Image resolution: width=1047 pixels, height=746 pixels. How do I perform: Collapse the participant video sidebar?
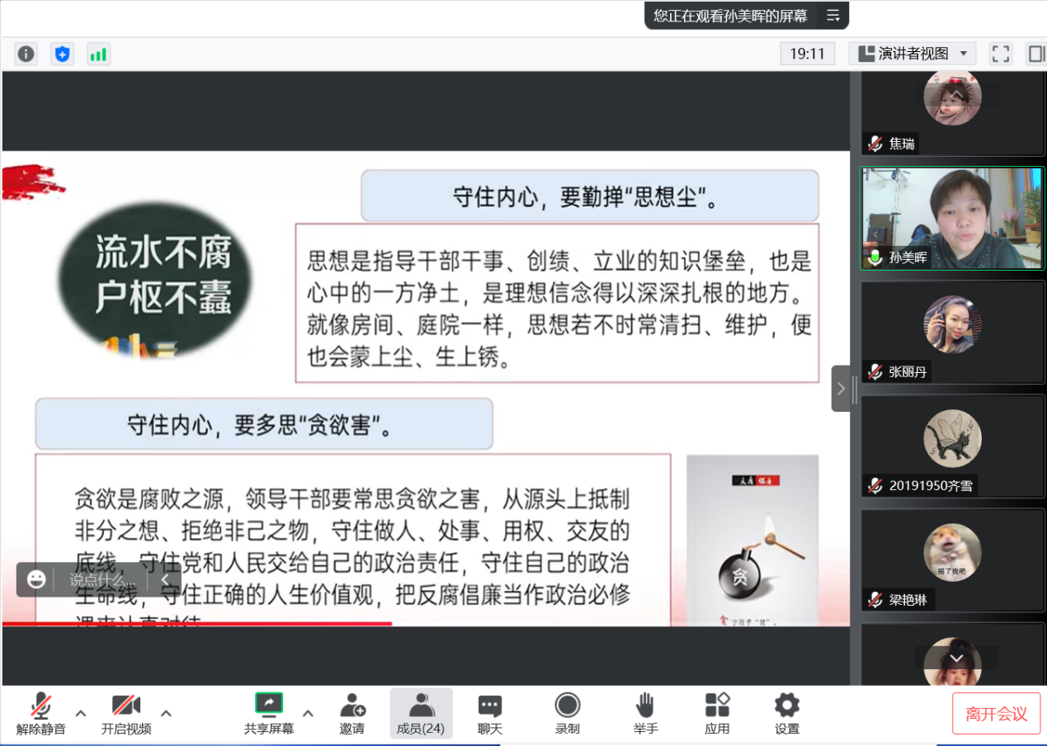(x=841, y=389)
